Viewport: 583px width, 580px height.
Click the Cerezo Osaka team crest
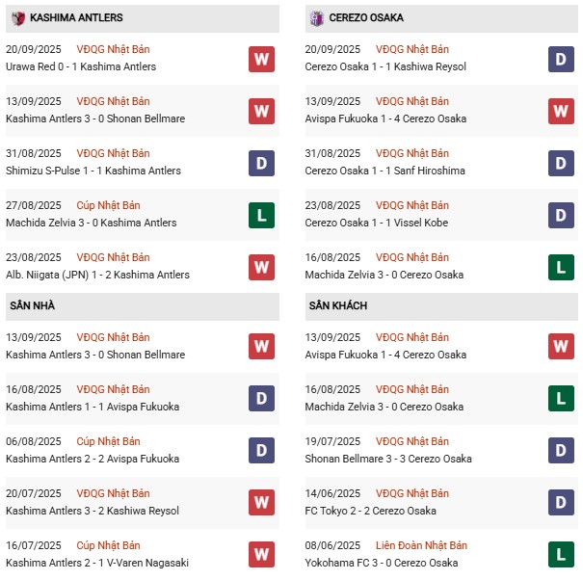317,18
